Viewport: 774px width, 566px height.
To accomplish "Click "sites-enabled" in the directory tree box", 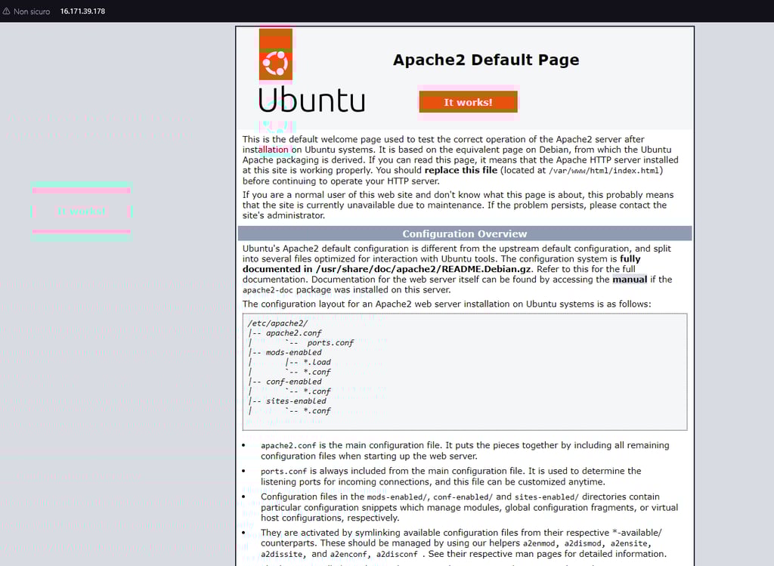I will [296, 401].
